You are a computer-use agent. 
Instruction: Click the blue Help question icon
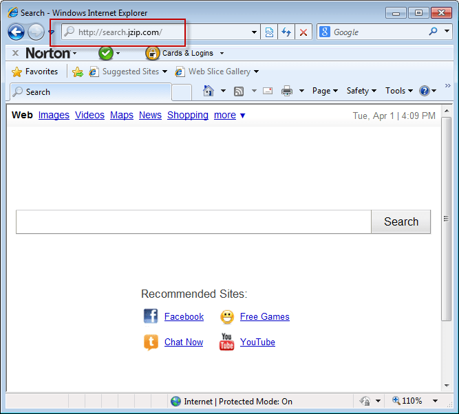(x=424, y=91)
